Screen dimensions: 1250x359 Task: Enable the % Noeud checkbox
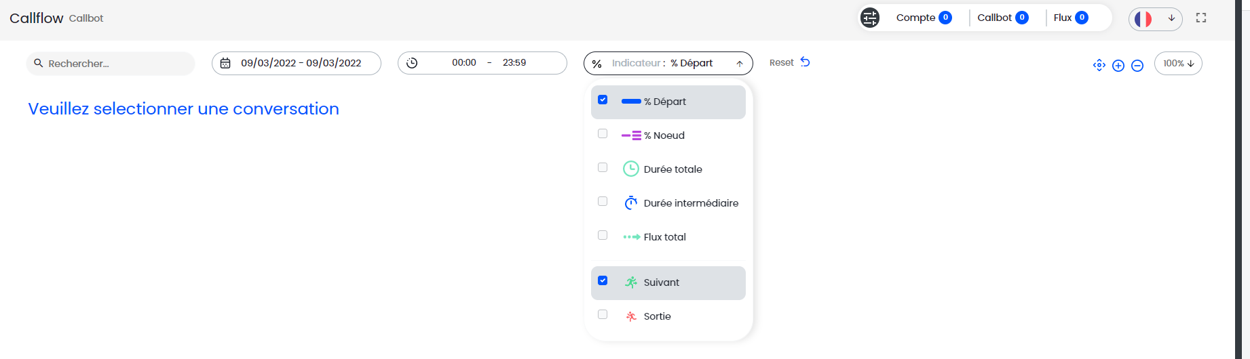[603, 133]
